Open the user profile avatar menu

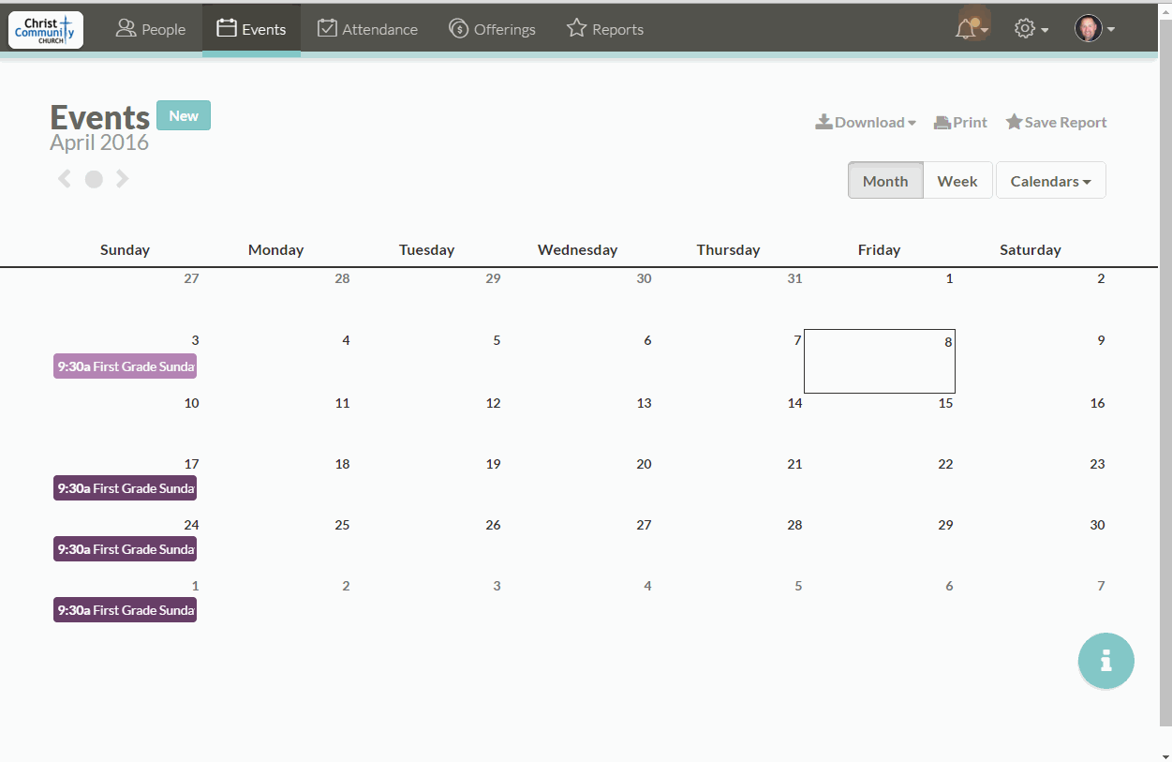1092,29
